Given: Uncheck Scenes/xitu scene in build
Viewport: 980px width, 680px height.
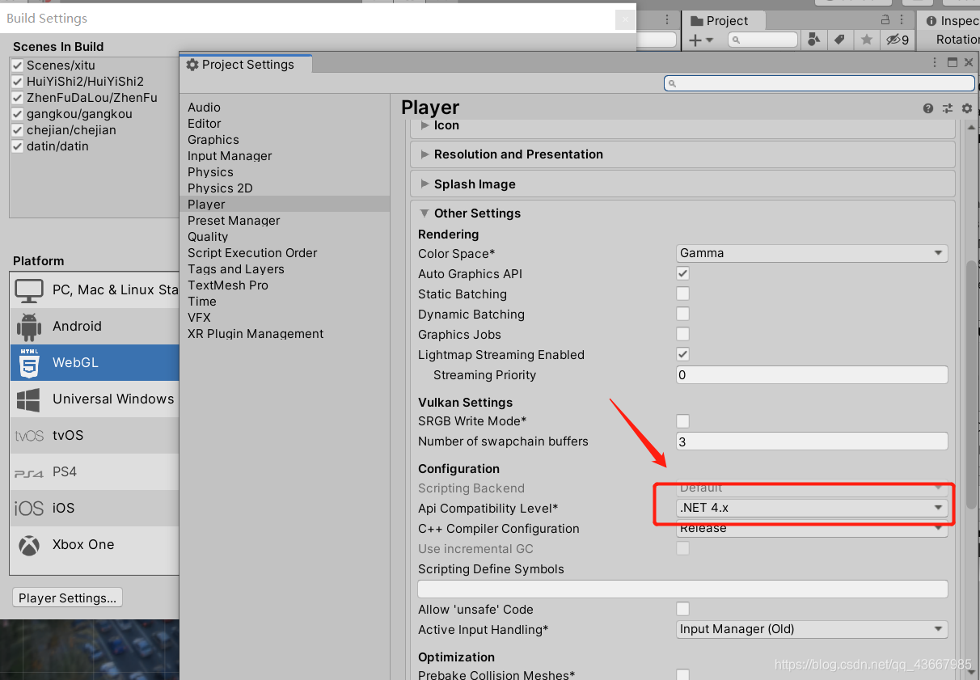Looking at the screenshot, I should [x=18, y=65].
